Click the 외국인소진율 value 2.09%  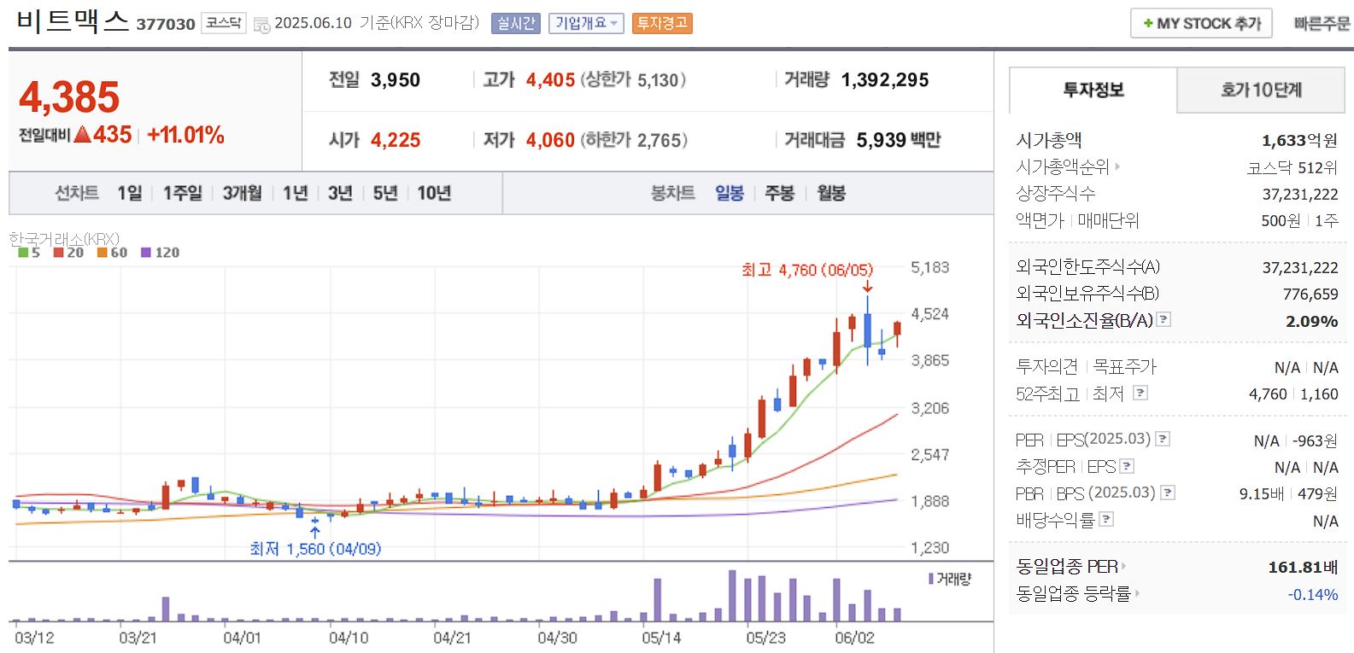tap(1312, 322)
